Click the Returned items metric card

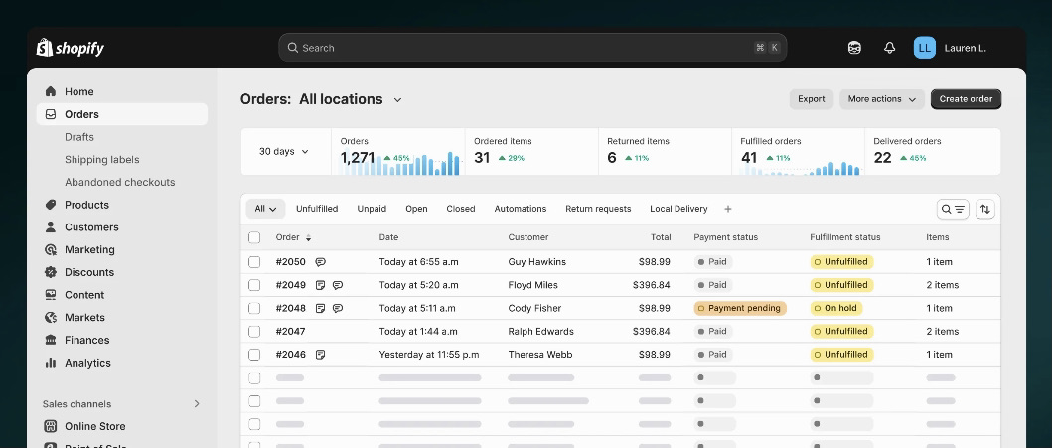(x=665, y=152)
